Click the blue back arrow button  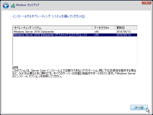point(6,5)
